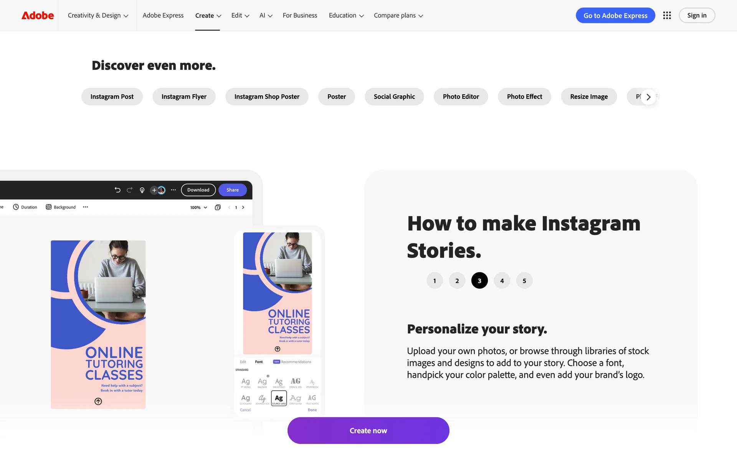Open the 100% zoom dropdown in the editor
737x460 pixels.
[x=199, y=207]
